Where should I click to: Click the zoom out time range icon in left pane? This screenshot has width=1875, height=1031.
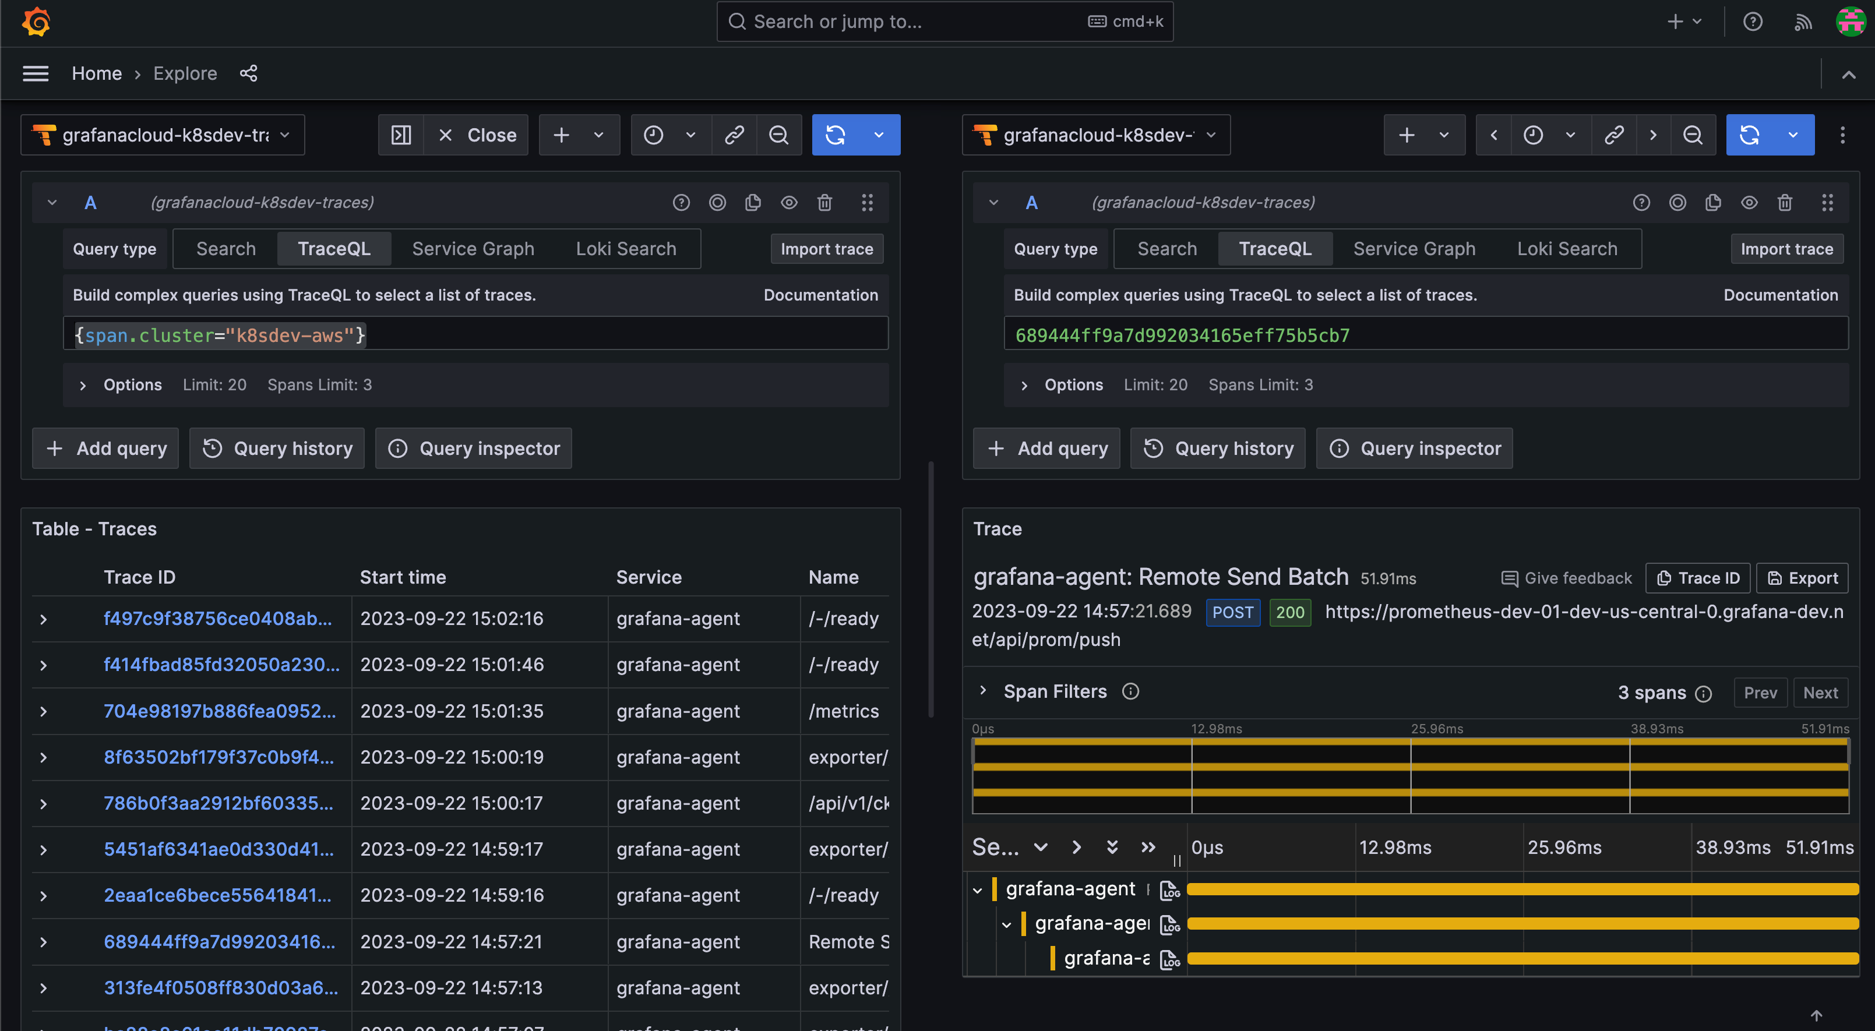point(778,135)
